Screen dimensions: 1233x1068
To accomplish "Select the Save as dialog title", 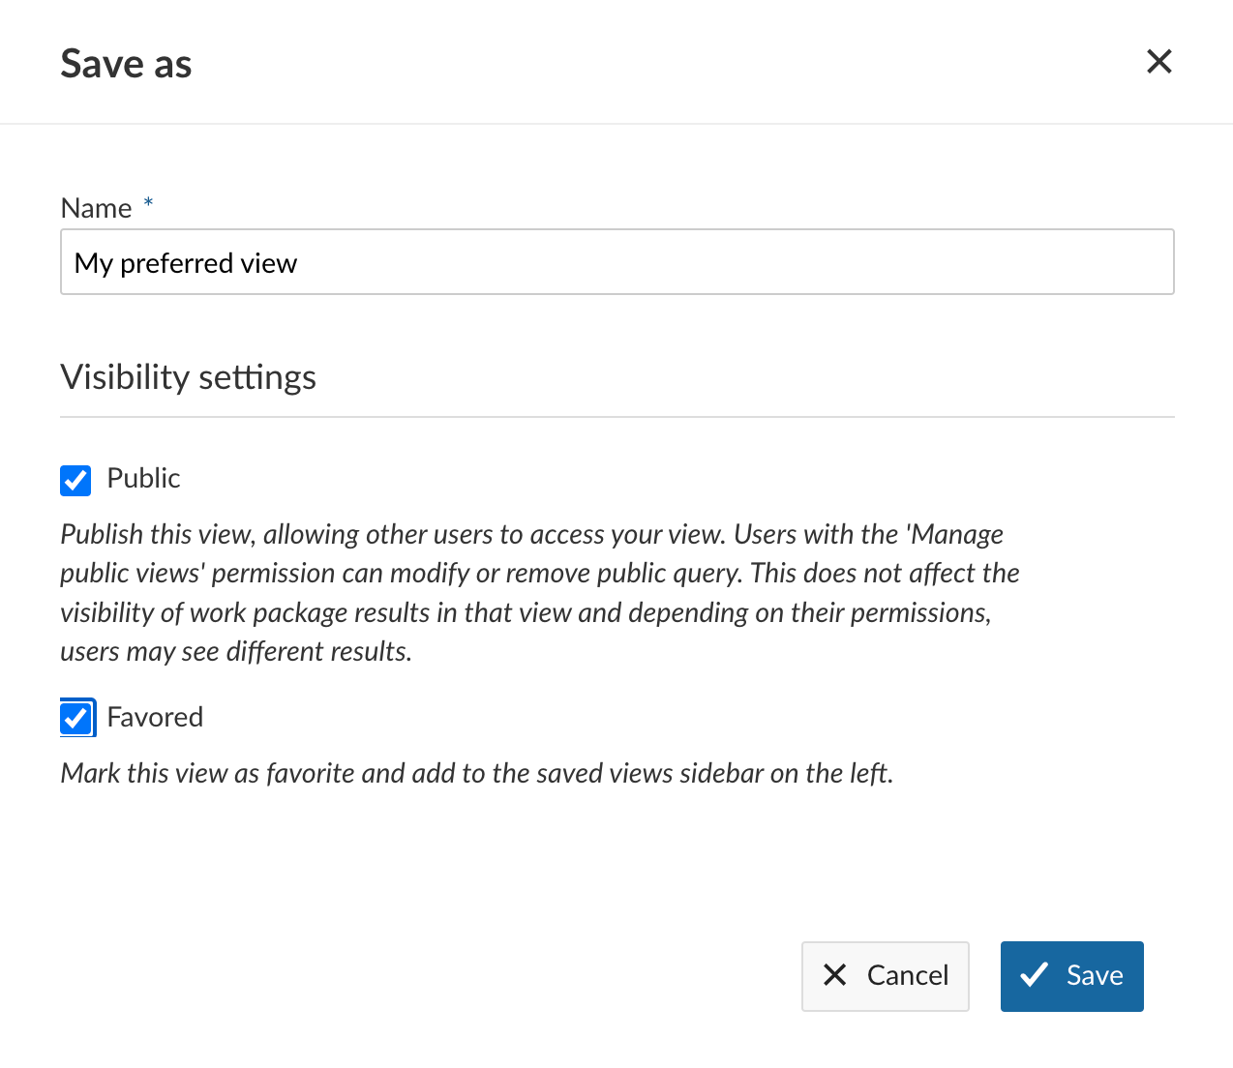I will point(126,62).
